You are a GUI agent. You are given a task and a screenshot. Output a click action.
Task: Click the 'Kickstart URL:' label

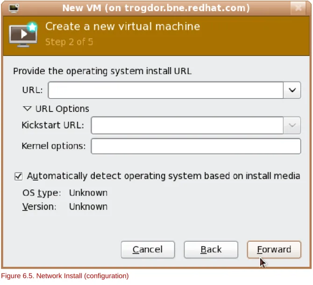pyautogui.click(x=53, y=125)
